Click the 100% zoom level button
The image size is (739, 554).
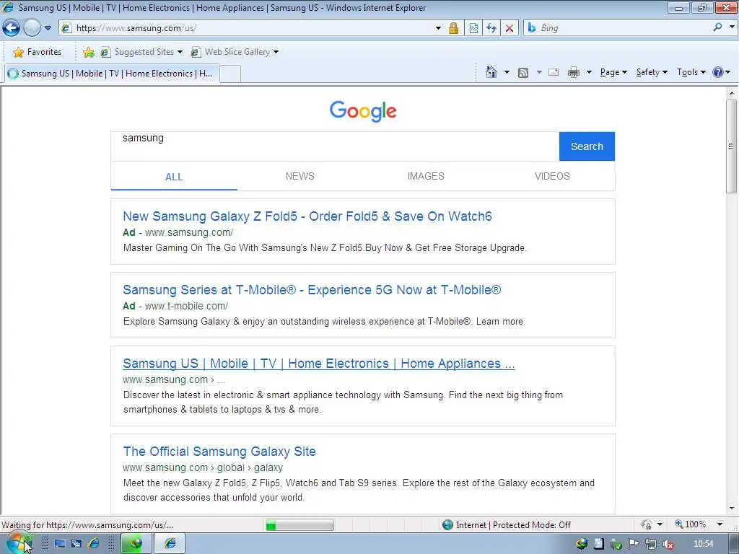point(691,524)
